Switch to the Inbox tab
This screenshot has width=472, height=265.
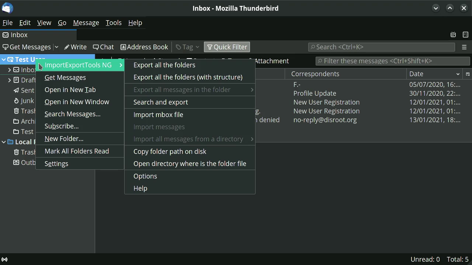38,35
